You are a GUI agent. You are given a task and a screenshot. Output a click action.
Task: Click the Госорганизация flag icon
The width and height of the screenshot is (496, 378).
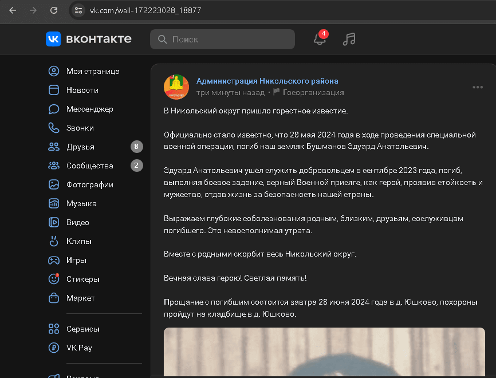(277, 92)
